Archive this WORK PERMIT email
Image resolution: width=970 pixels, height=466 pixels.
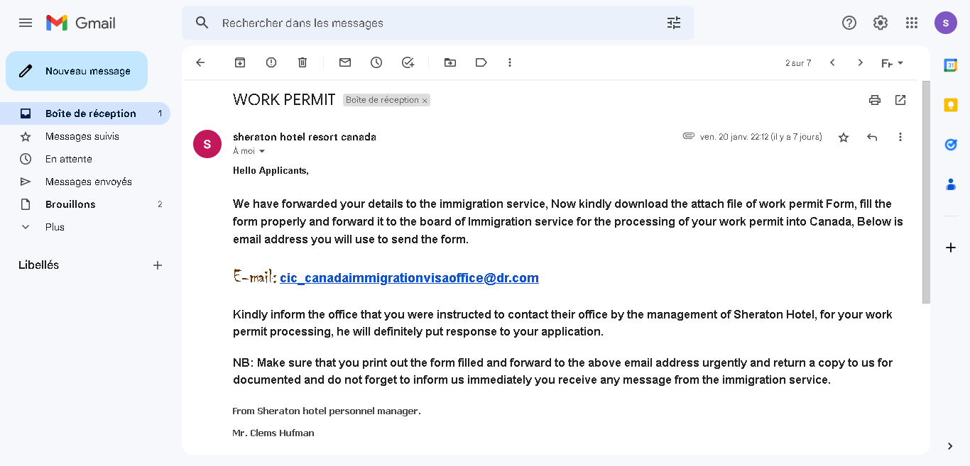240,62
